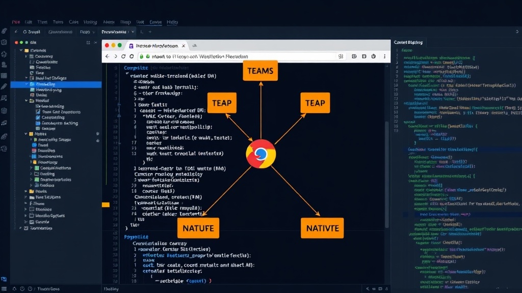
Task: Open the grid table icon in left activity bar
Action: [x=4, y=76]
